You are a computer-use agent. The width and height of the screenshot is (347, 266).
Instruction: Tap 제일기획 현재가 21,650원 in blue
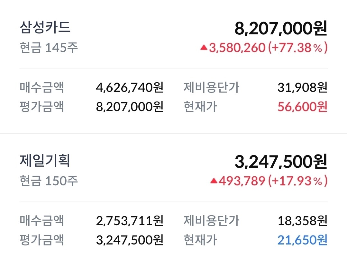pyautogui.click(x=302, y=240)
